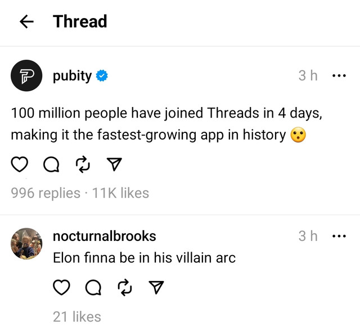Like the pubity post with heart icon

tap(20, 164)
